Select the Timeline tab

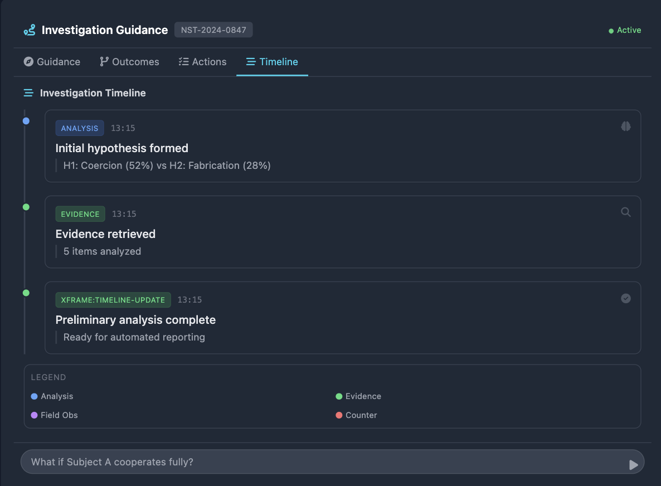tap(272, 61)
